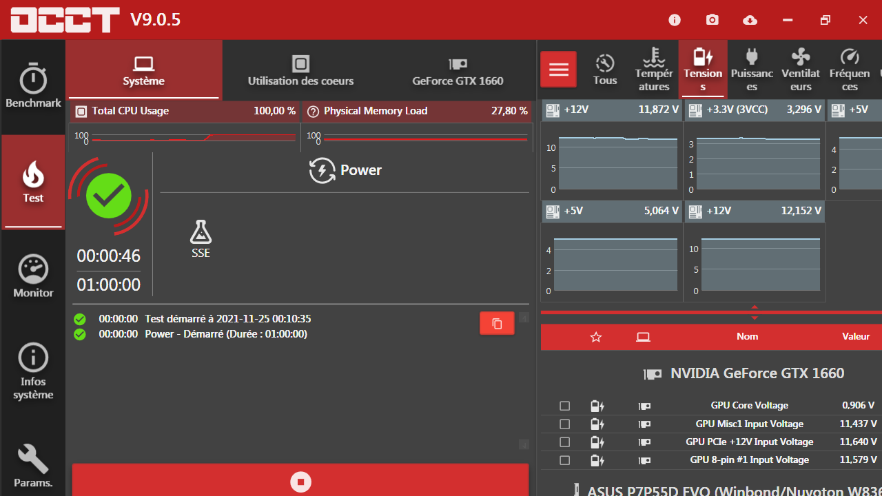This screenshot has width=882, height=496.
Task: Click the Power test cycle icon
Action: 322,170
